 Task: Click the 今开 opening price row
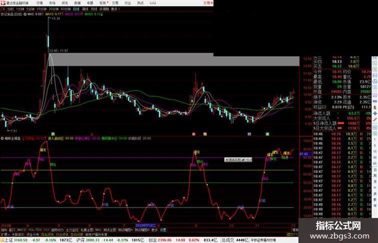(342, 72)
